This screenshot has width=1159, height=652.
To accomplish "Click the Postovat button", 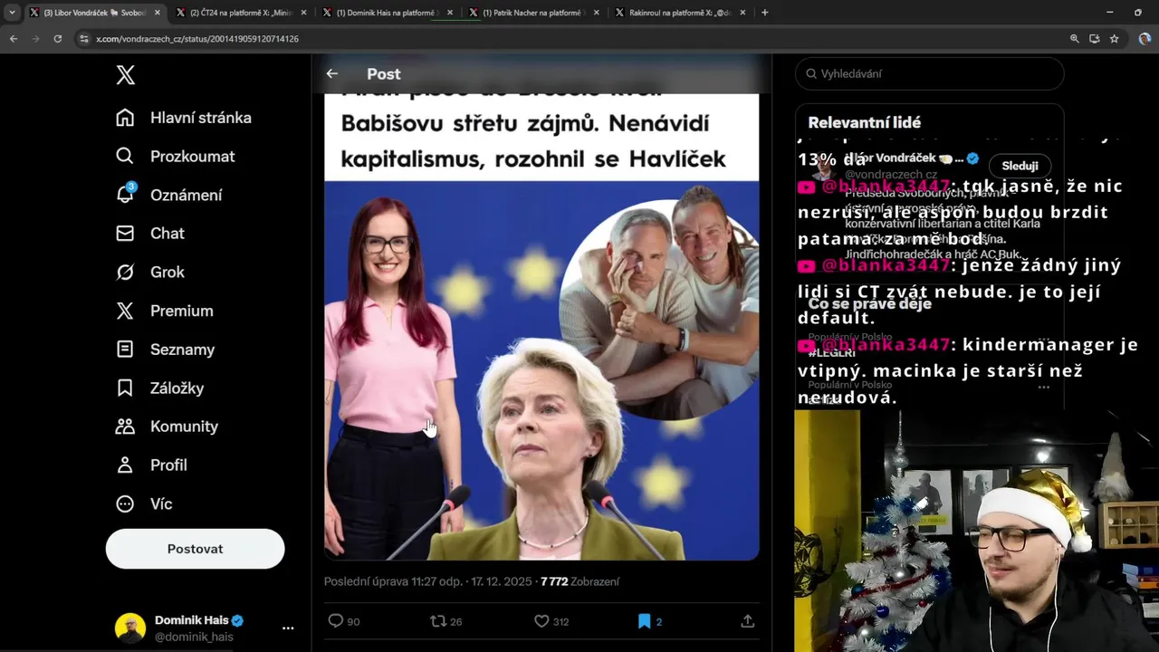I will pos(195,549).
